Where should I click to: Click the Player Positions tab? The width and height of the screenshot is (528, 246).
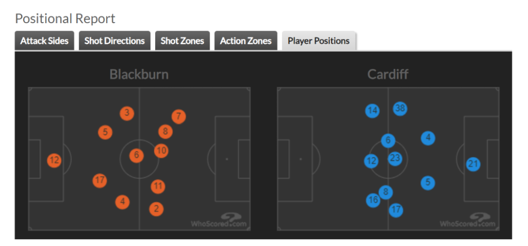pyautogui.click(x=318, y=41)
